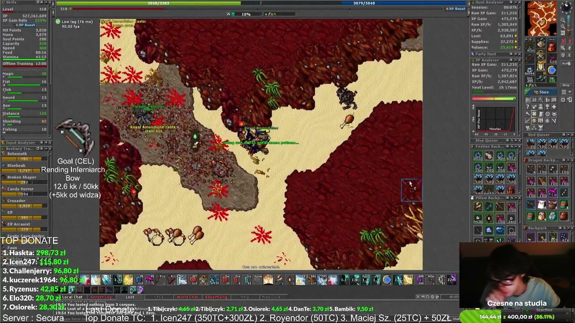Viewport: 575px width, 323px height.
Task: Activate the blue orb action bar slot
Action: [x=387, y=280]
